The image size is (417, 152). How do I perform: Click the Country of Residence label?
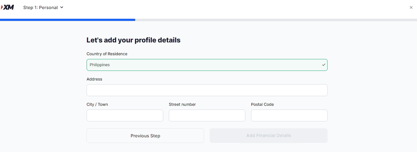[x=107, y=54]
